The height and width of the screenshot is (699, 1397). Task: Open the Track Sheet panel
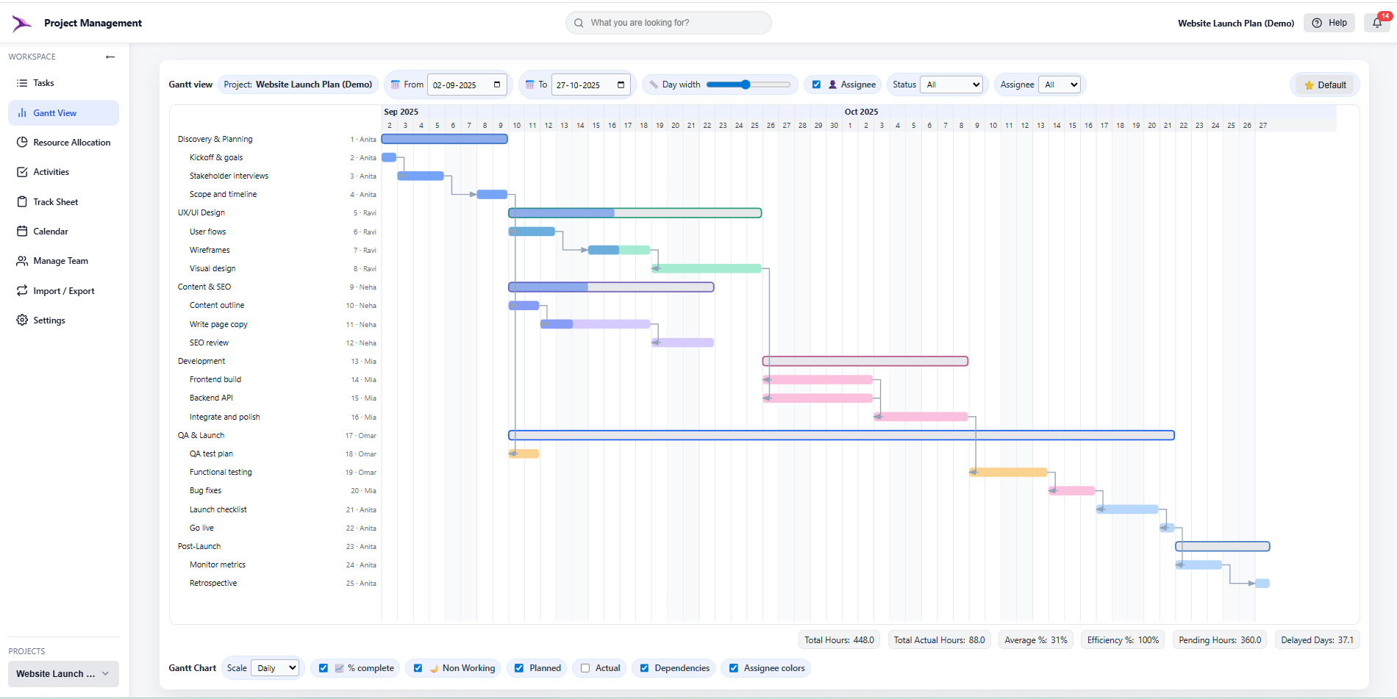(55, 201)
